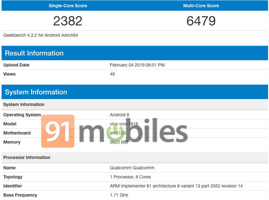
Task: Select the Multi-Core Score header
Action: point(201,5)
